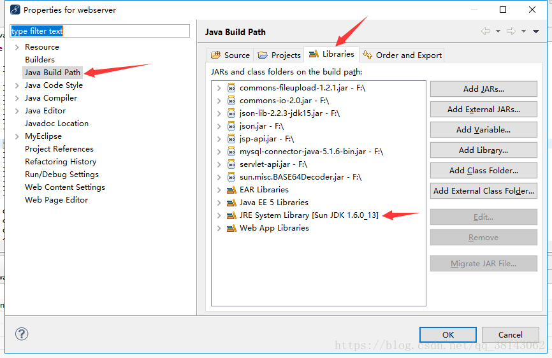
Task: Select Builders in the tree
Action: 40,60
